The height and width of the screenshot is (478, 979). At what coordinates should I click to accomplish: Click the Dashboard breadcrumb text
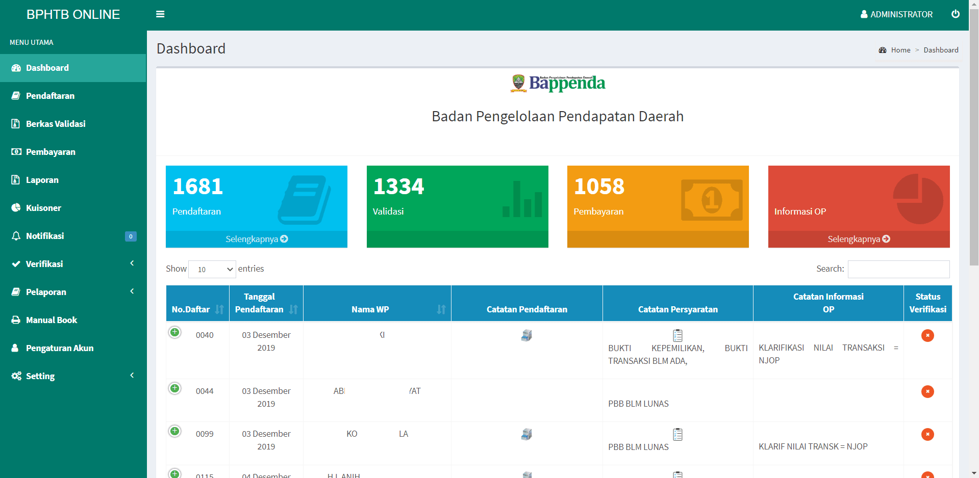tap(941, 50)
